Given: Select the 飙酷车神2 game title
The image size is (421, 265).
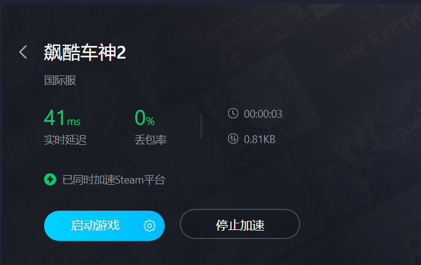Looking at the screenshot, I should tap(85, 52).
